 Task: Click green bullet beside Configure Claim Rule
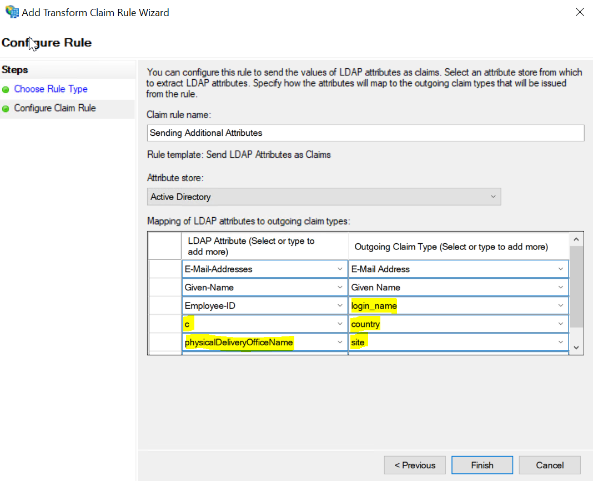point(6,109)
